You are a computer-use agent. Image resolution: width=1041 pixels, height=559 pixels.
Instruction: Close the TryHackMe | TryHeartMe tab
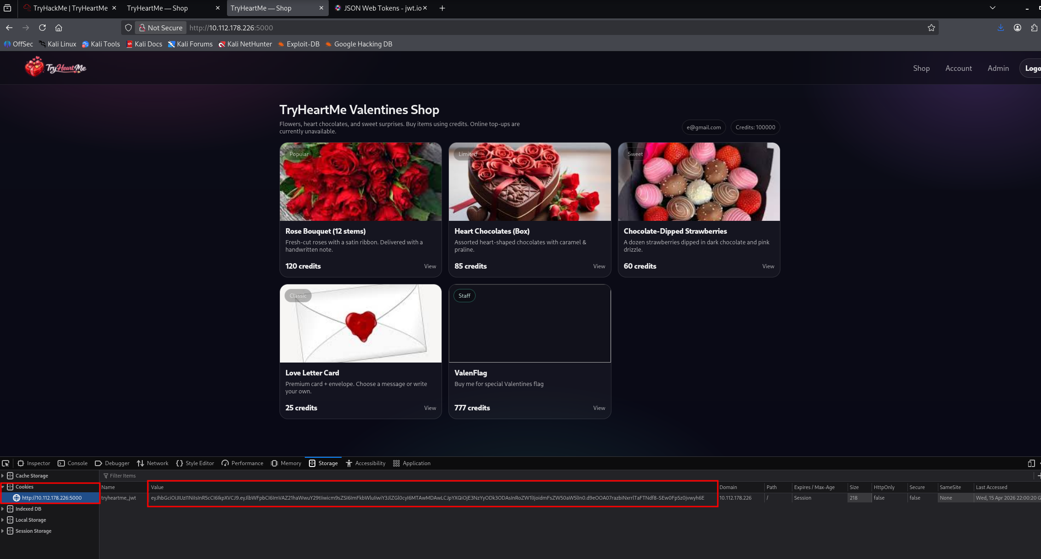point(114,8)
